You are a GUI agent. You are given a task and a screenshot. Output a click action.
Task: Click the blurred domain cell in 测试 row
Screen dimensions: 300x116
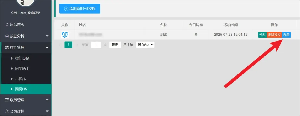pyautogui.click(x=90, y=35)
